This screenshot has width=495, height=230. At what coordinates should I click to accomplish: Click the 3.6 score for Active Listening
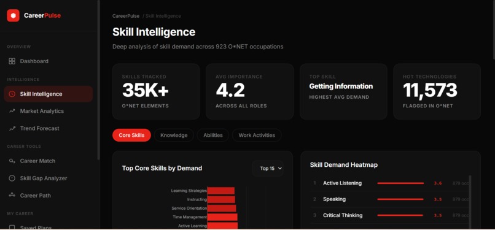point(437,183)
